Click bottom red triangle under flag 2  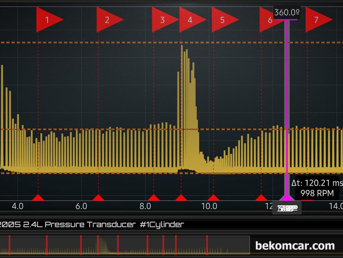click(x=98, y=197)
